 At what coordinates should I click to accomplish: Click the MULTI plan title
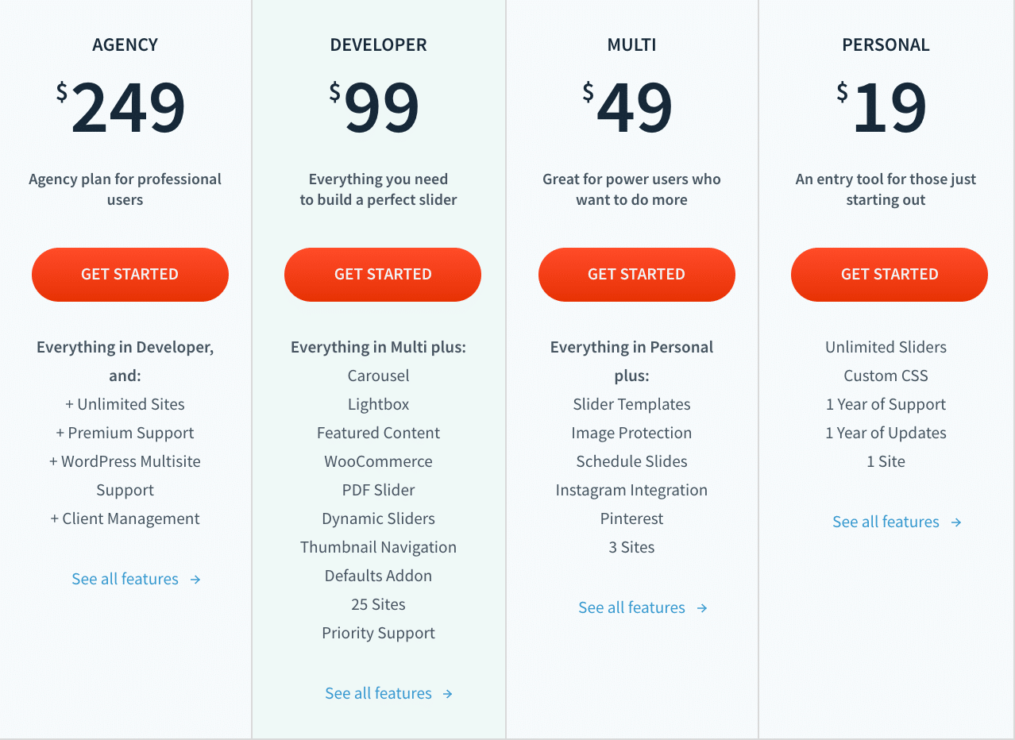tap(632, 45)
